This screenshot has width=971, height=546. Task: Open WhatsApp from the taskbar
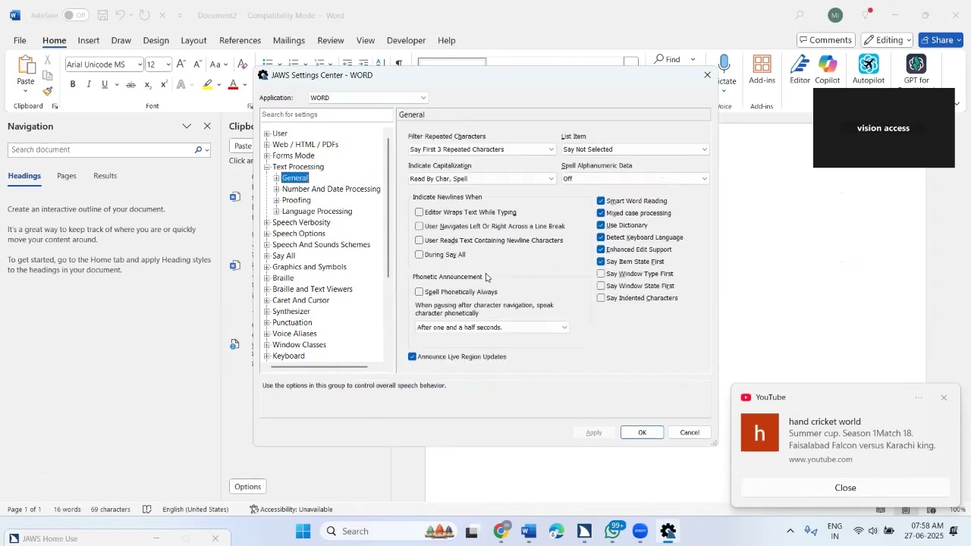tap(613, 532)
